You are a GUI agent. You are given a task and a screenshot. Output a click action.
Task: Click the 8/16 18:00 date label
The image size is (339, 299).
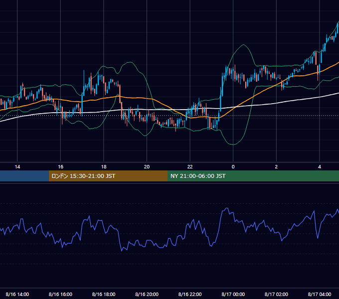[104, 294]
